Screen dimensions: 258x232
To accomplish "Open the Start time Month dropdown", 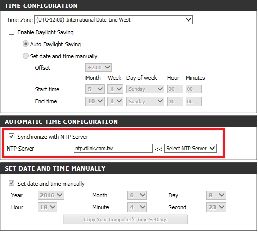I will point(95,89).
